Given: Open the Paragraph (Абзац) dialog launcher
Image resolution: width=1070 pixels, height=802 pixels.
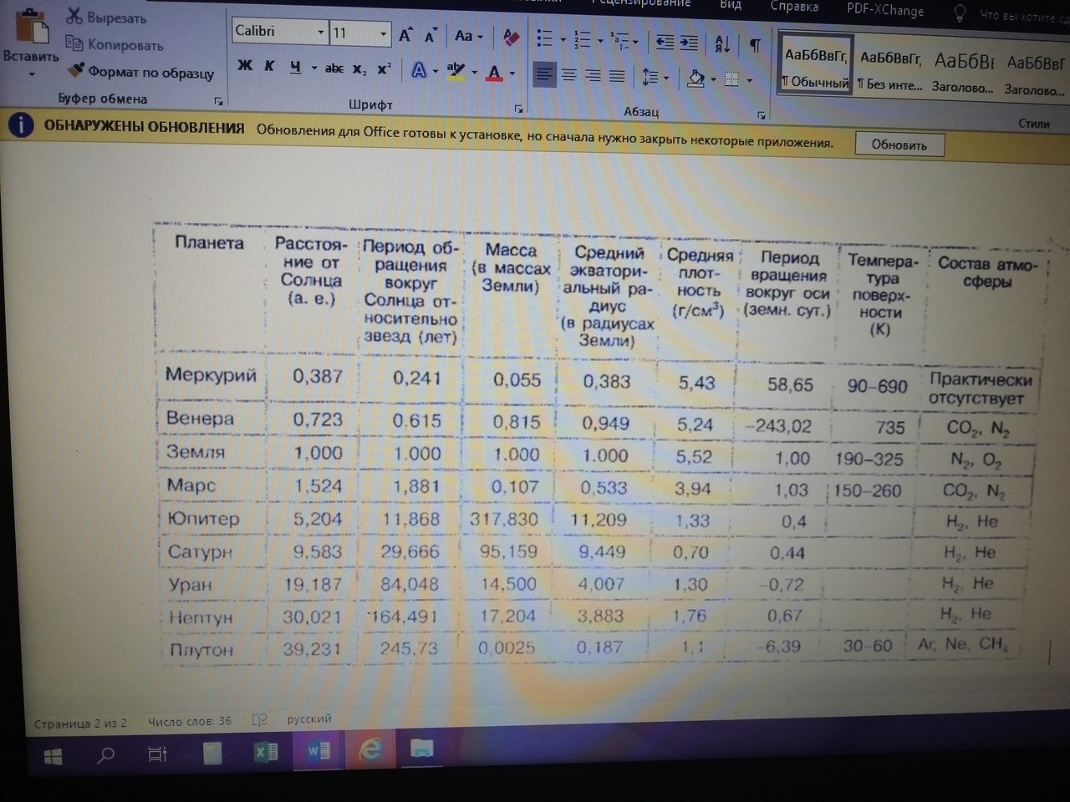Looking at the screenshot, I should tap(762, 115).
